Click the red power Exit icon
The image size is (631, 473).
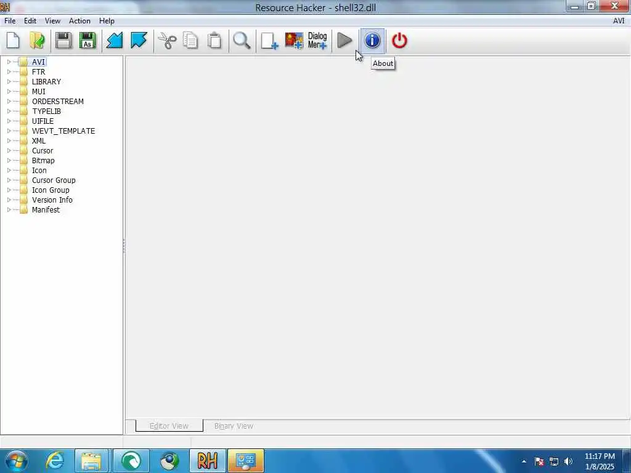399,41
